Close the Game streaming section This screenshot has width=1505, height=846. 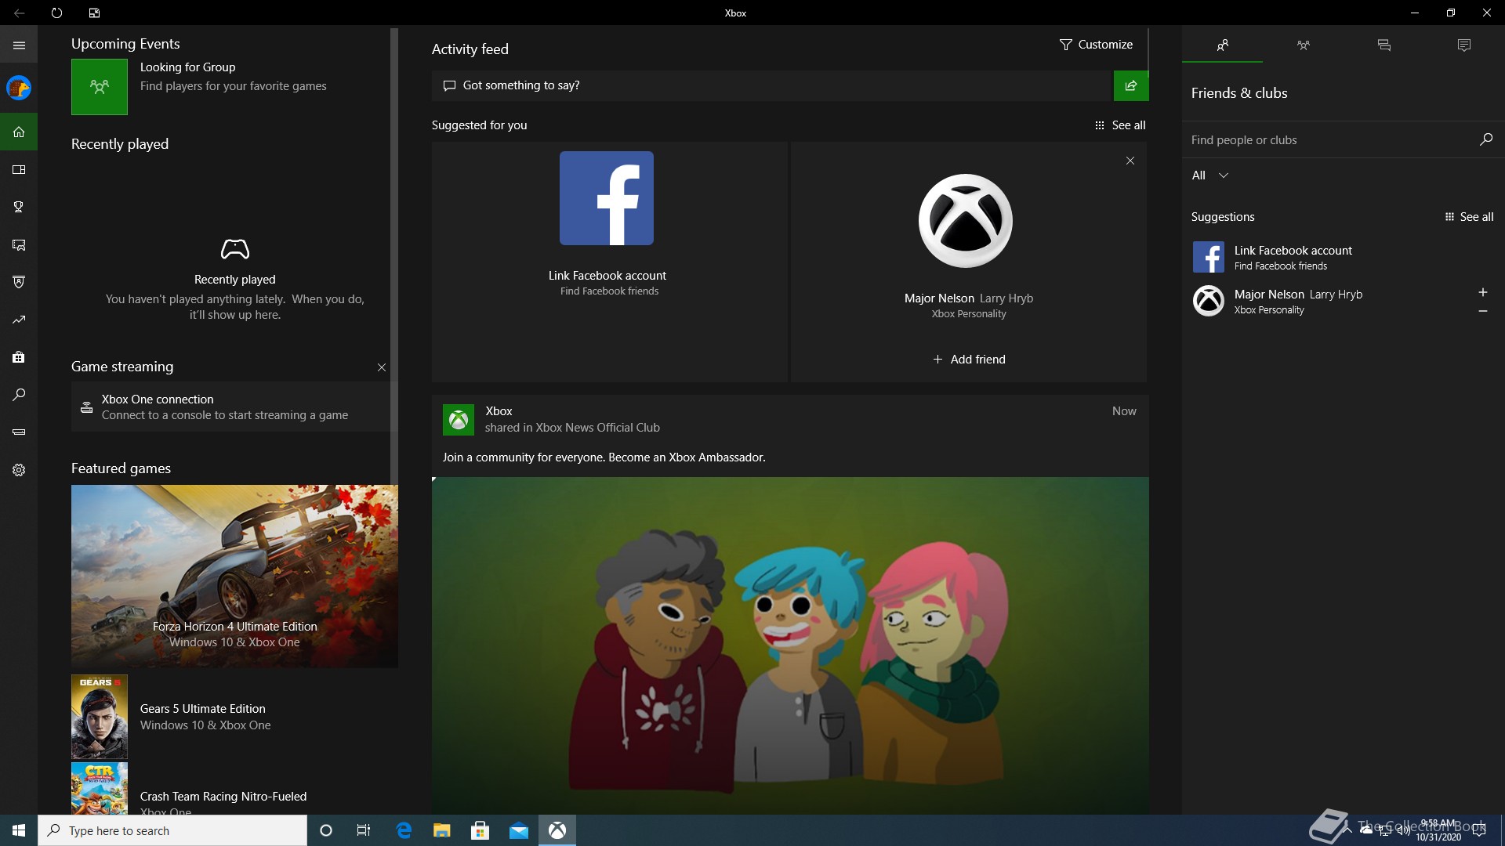pos(382,367)
